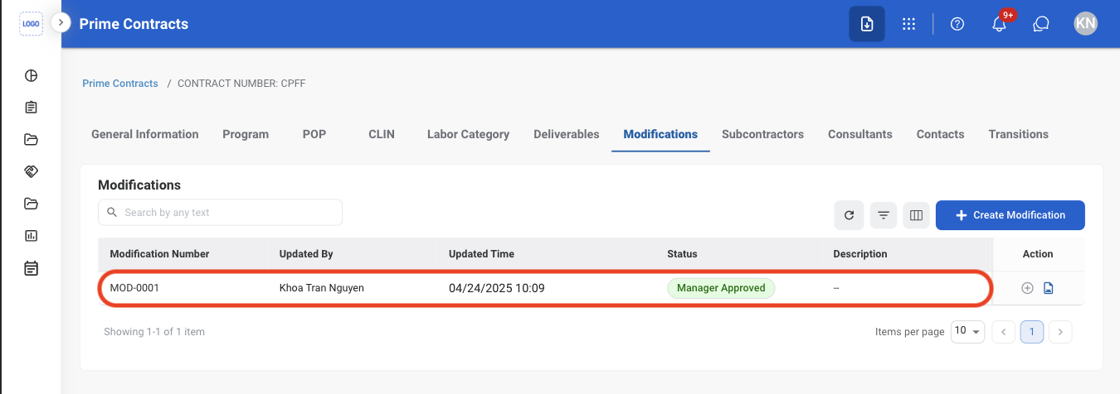Open the help question mark icon
Viewport: 1120px width, 394px height.
pyautogui.click(x=957, y=24)
